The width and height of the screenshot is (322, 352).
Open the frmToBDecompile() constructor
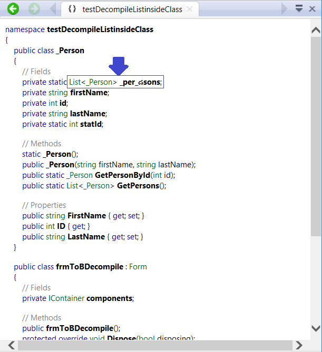click(80, 329)
